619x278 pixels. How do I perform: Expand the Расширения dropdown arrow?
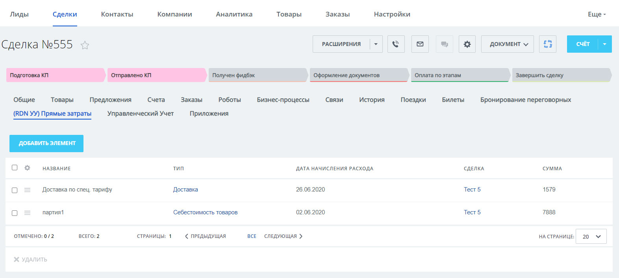point(376,44)
